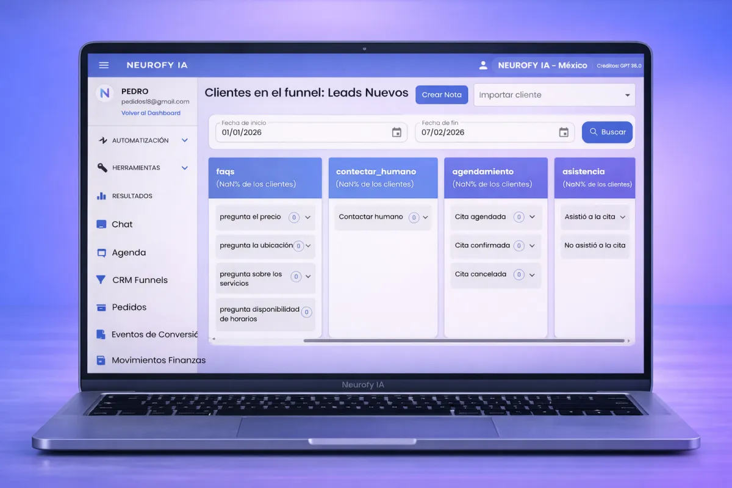Click the user account icon in header
This screenshot has width=732, height=488.
point(483,65)
